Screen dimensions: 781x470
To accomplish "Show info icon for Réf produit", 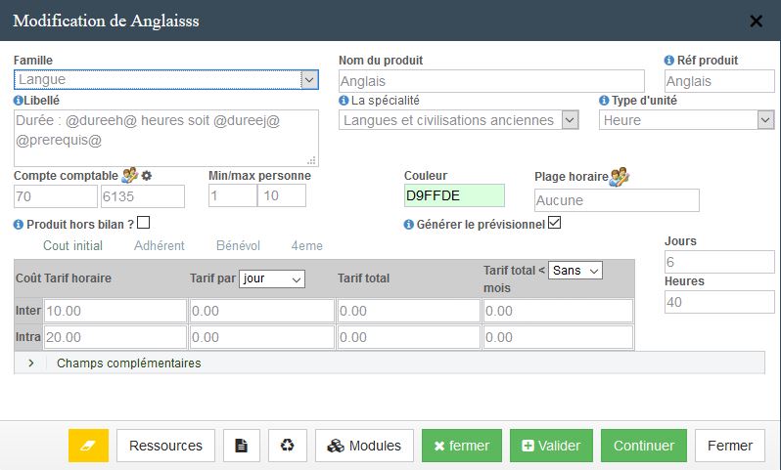I will coord(668,61).
